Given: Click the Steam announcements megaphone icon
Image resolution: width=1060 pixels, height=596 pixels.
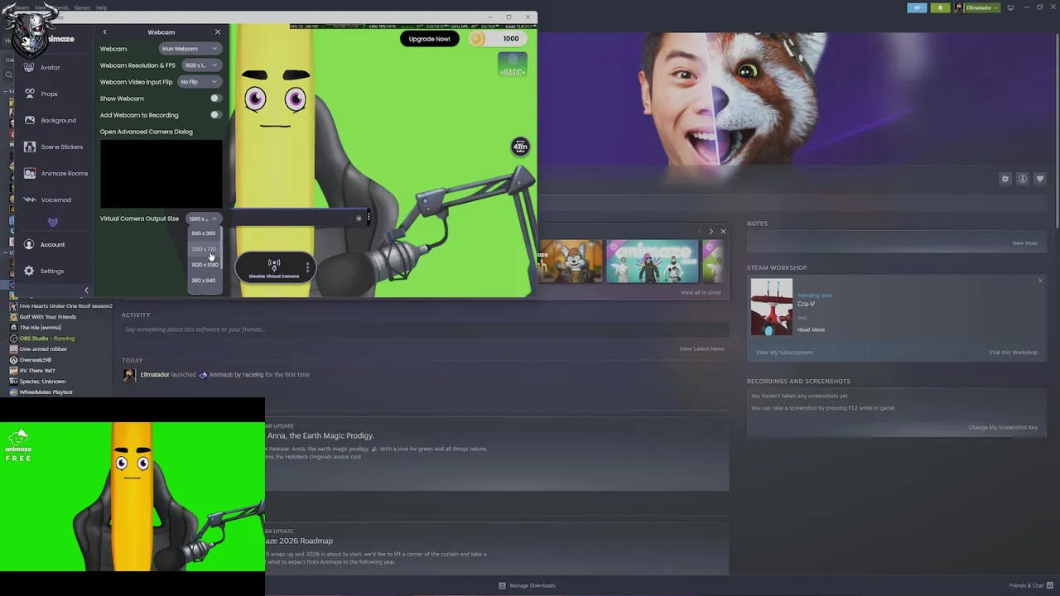Looking at the screenshot, I should click(917, 7).
